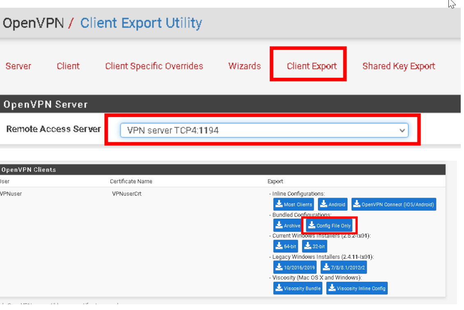Open the Client tab
Viewport: 464px width, 310px height.
(x=68, y=66)
